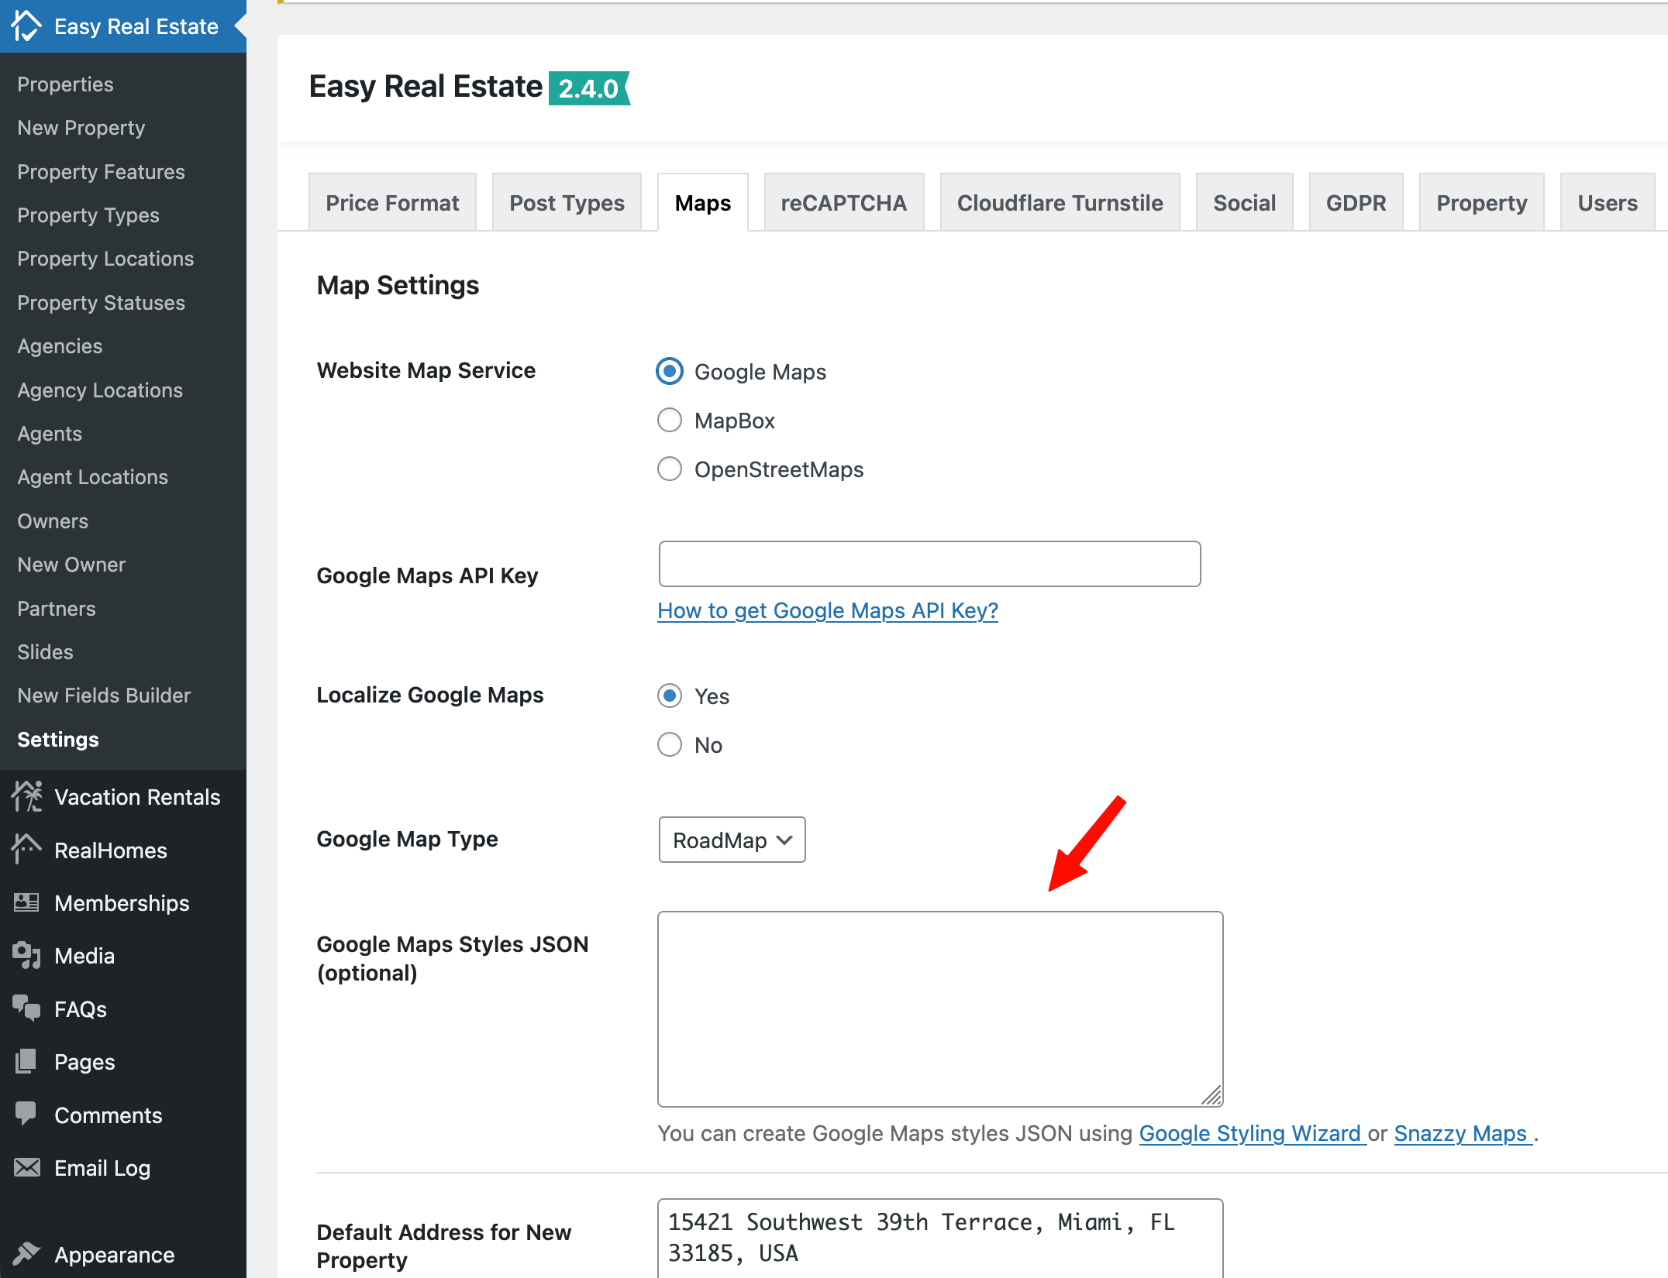Click the FAQs speech bubbles icon
This screenshot has height=1278, width=1668.
(x=27, y=1008)
